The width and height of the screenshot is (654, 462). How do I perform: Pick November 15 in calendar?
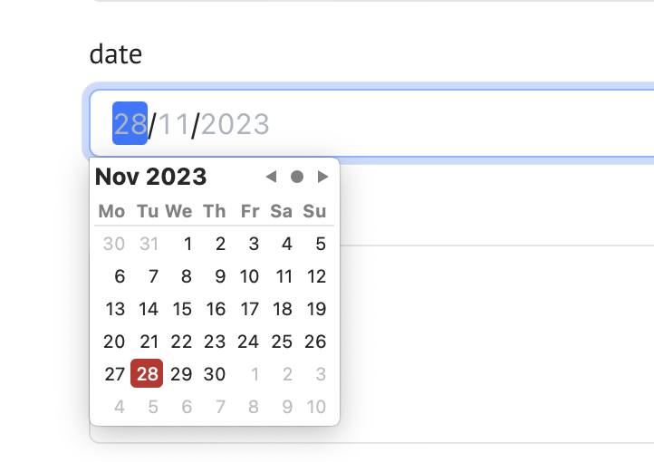point(182,309)
